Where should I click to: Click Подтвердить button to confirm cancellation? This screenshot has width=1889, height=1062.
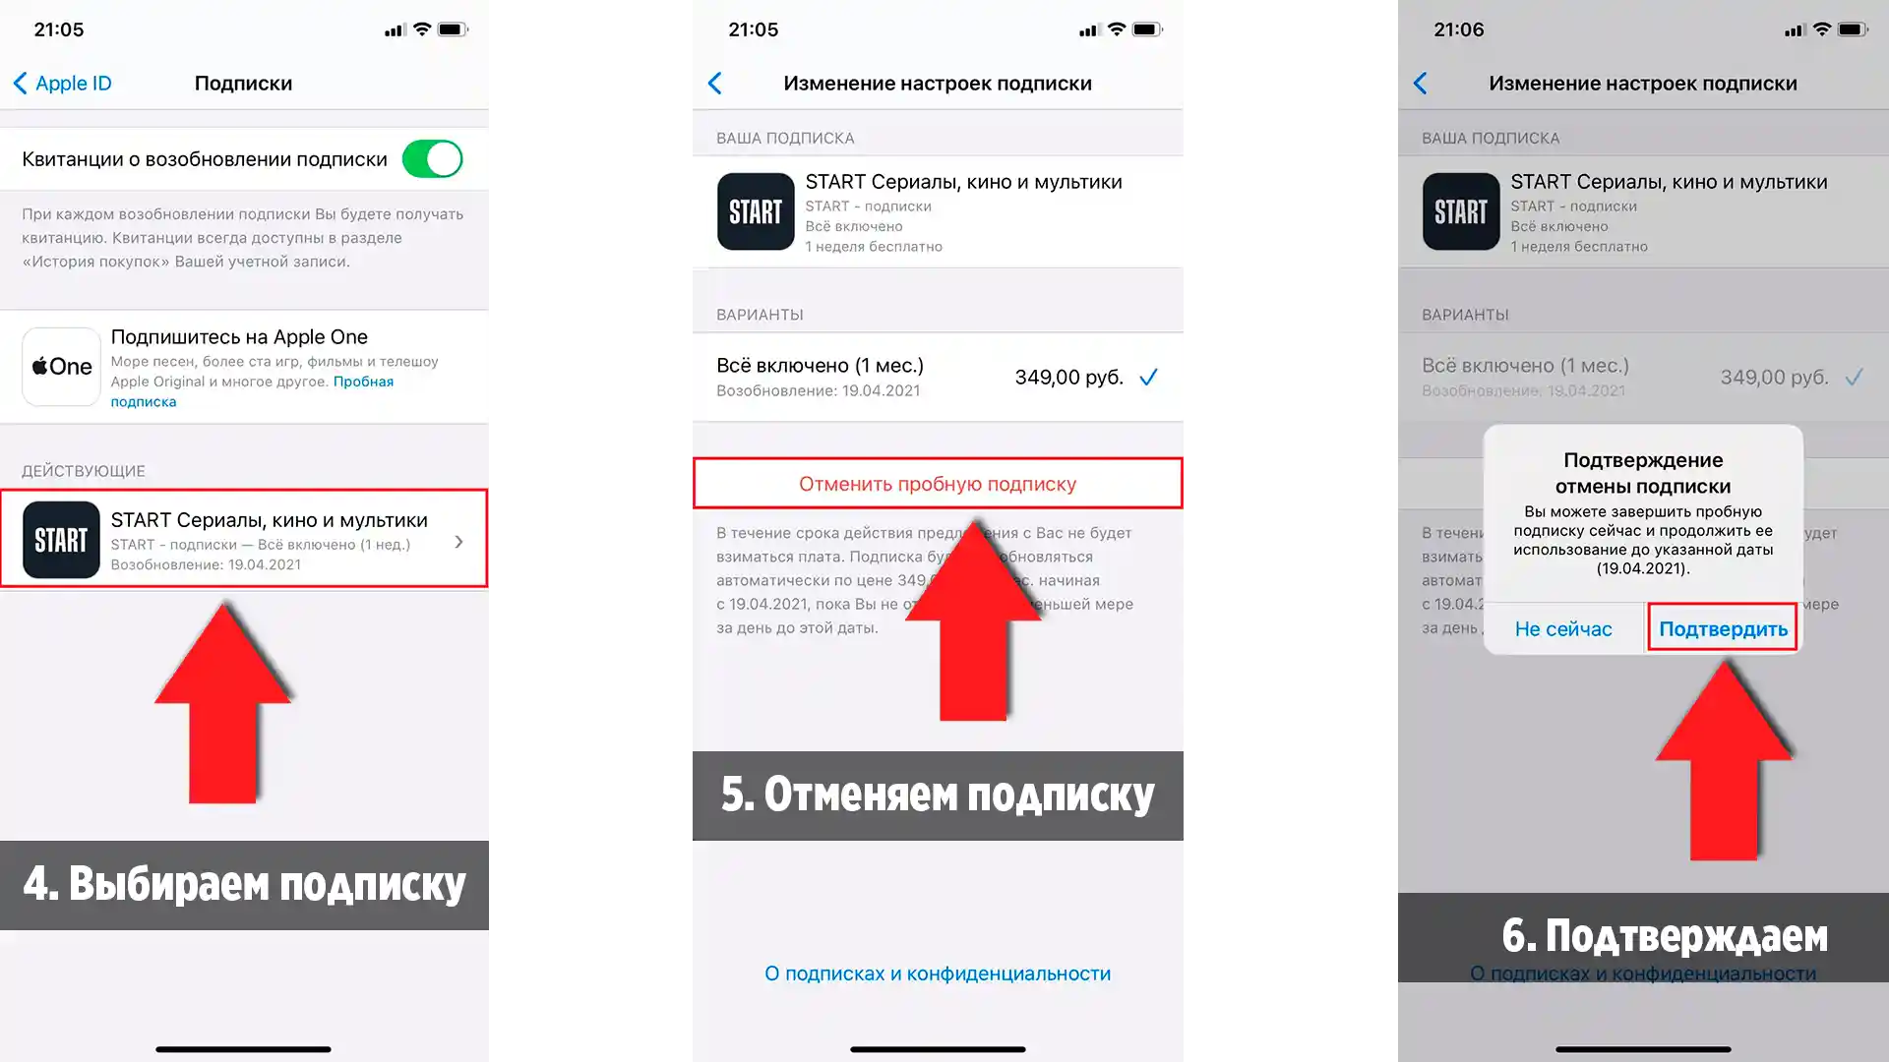pyautogui.click(x=1722, y=629)
